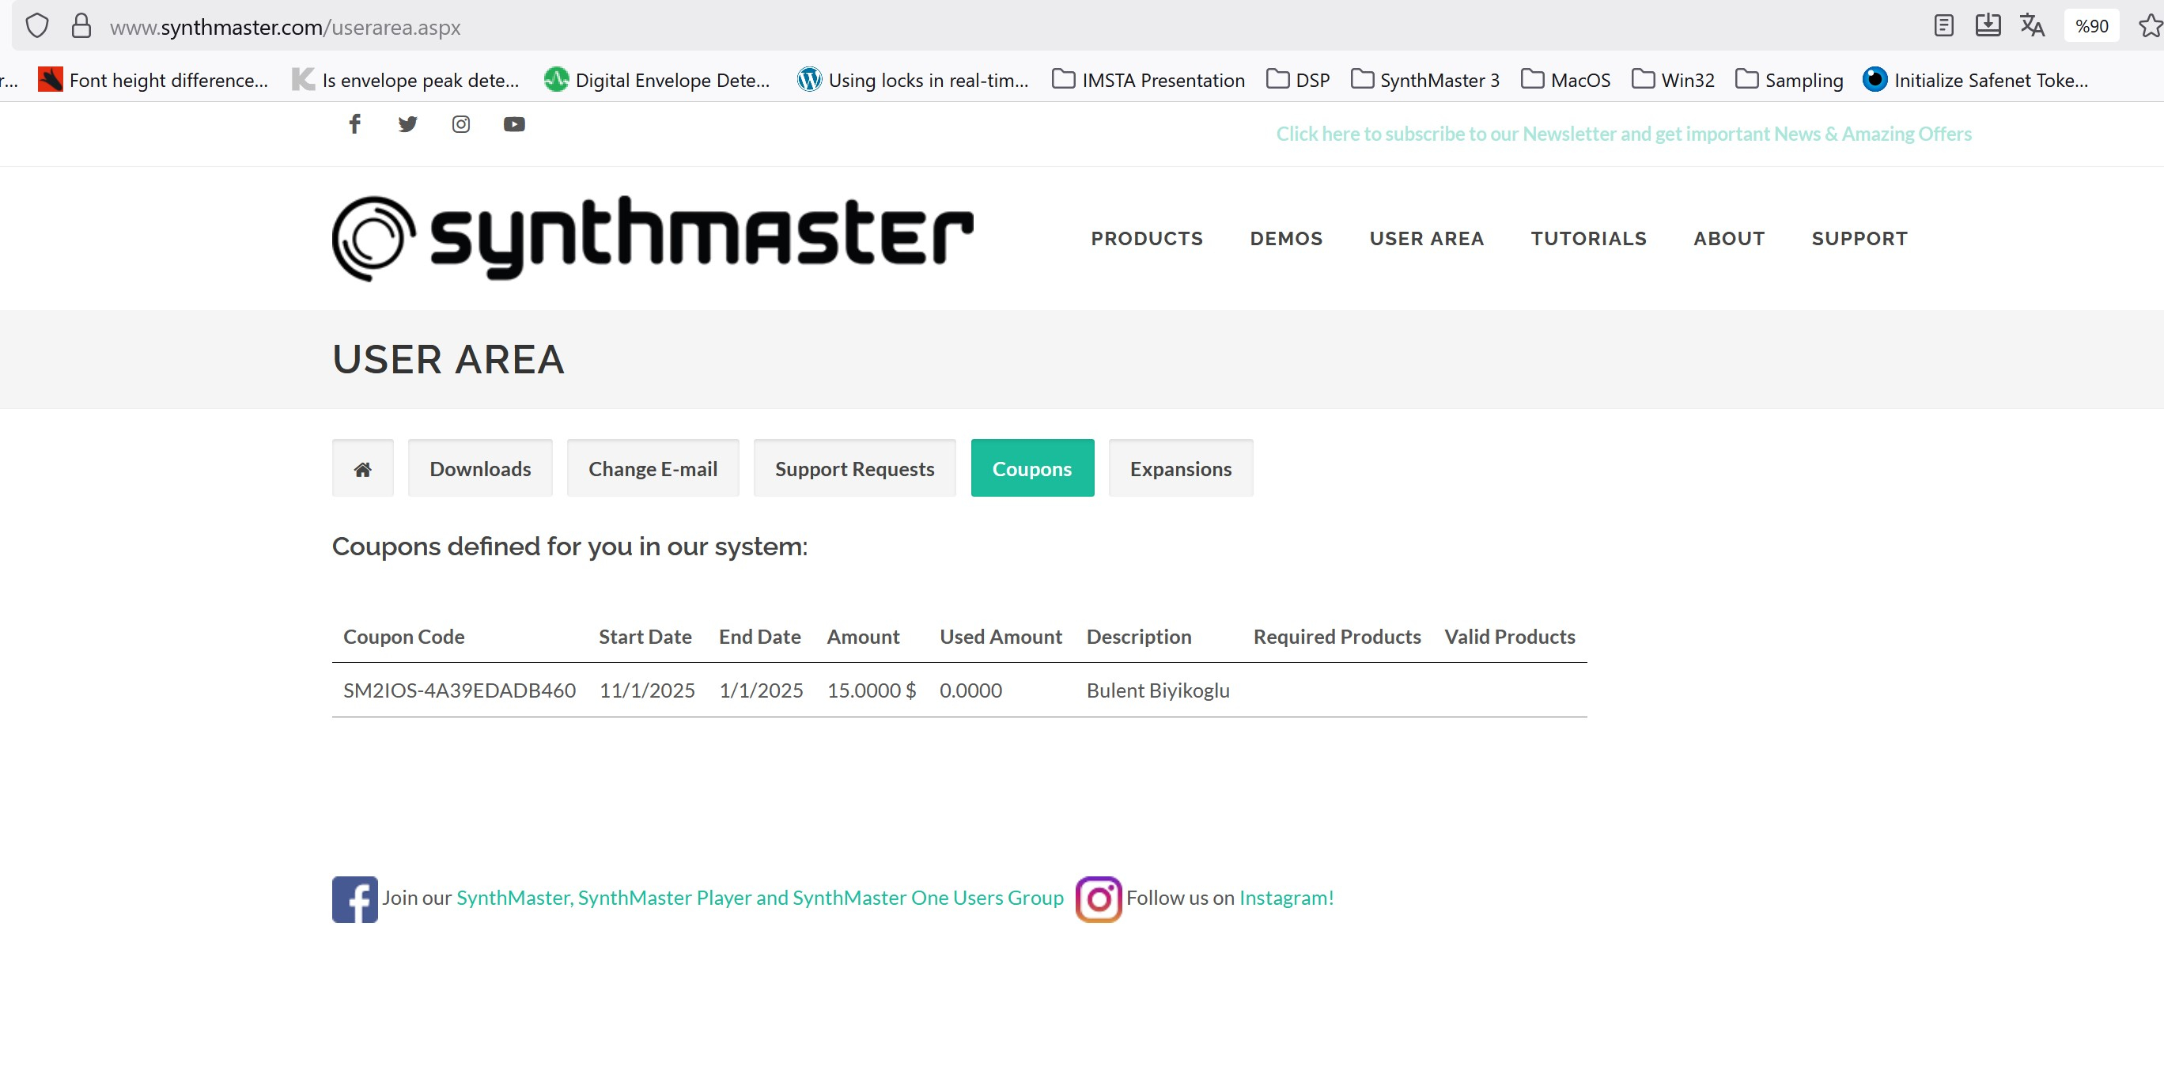Switch to the Downloads tab
2164x1082 pixels.
point(479,468)
